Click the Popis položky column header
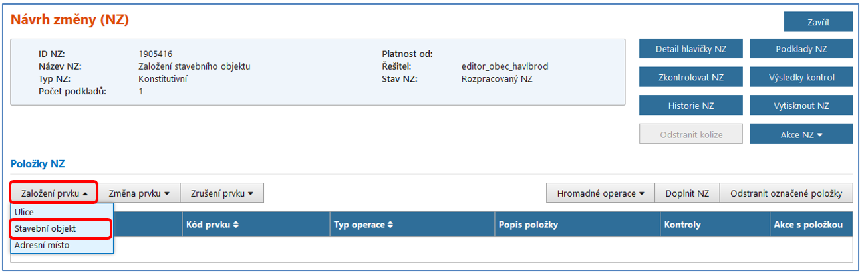Viewport: 860px width, 273px height. point(529,225)
